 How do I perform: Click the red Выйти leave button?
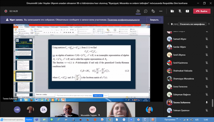202,11
